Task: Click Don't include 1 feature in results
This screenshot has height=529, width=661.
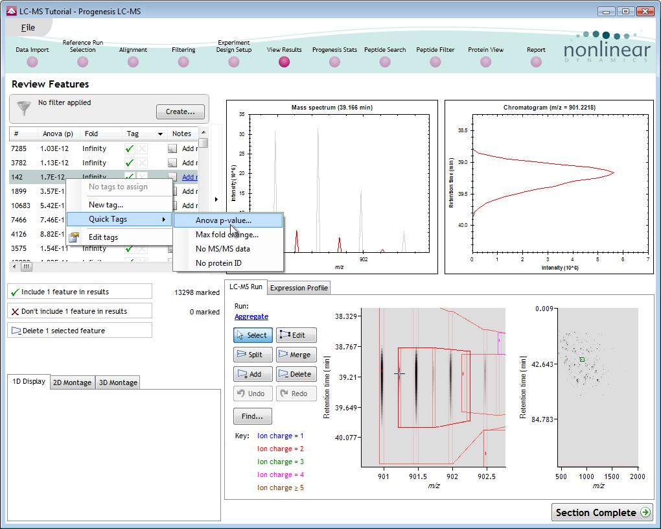Action: (x=80, y=311)
